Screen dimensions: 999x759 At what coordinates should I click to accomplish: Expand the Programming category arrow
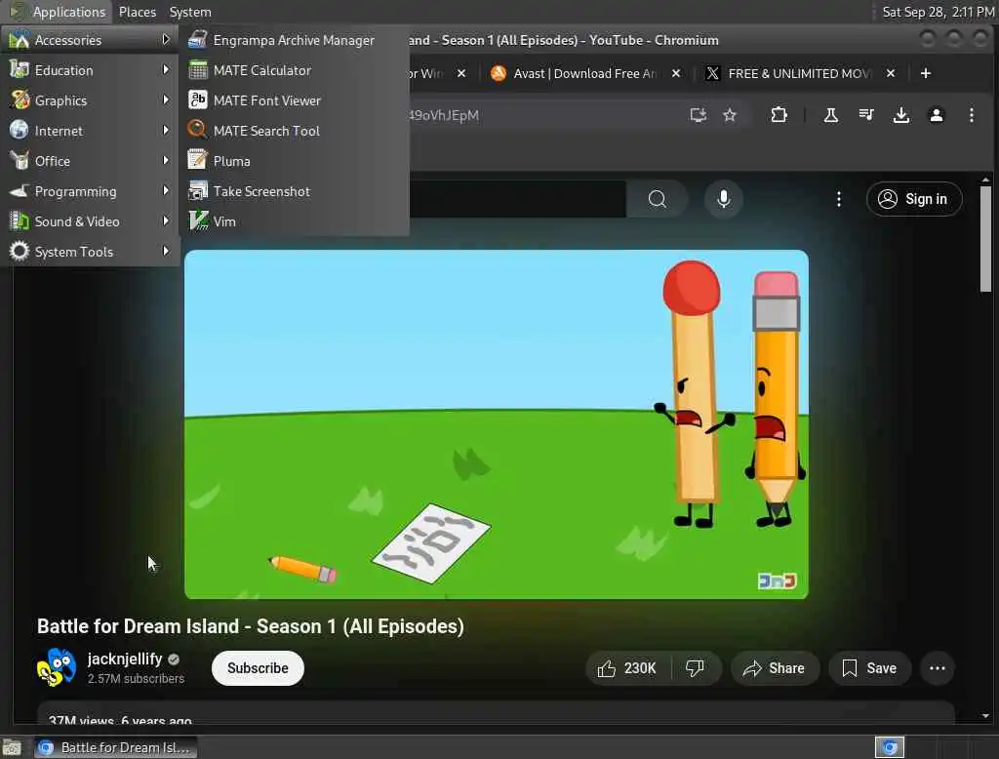pyautogui.click(x=166, y=190)
